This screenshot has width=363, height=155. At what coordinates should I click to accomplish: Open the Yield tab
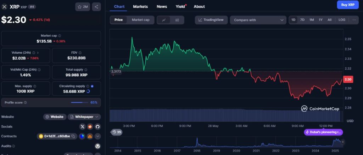point(180,6)
